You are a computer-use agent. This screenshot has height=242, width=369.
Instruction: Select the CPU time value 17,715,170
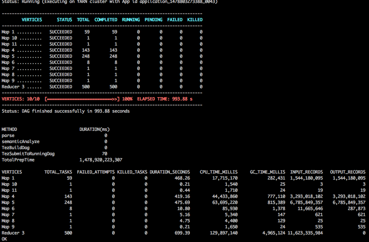pos(225,178)
